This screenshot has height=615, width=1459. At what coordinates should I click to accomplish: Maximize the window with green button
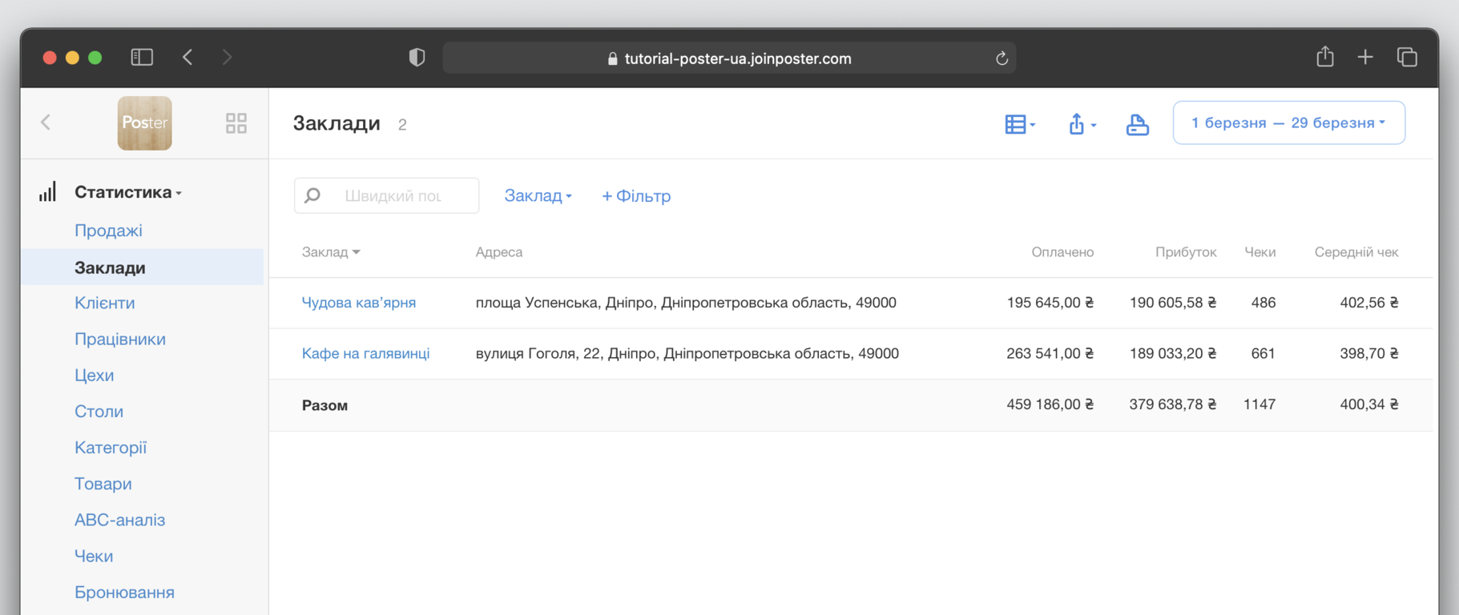[95, 58]
